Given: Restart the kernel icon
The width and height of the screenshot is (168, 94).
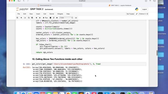Looking at the screenshot, I should click(x=54, y=18).
